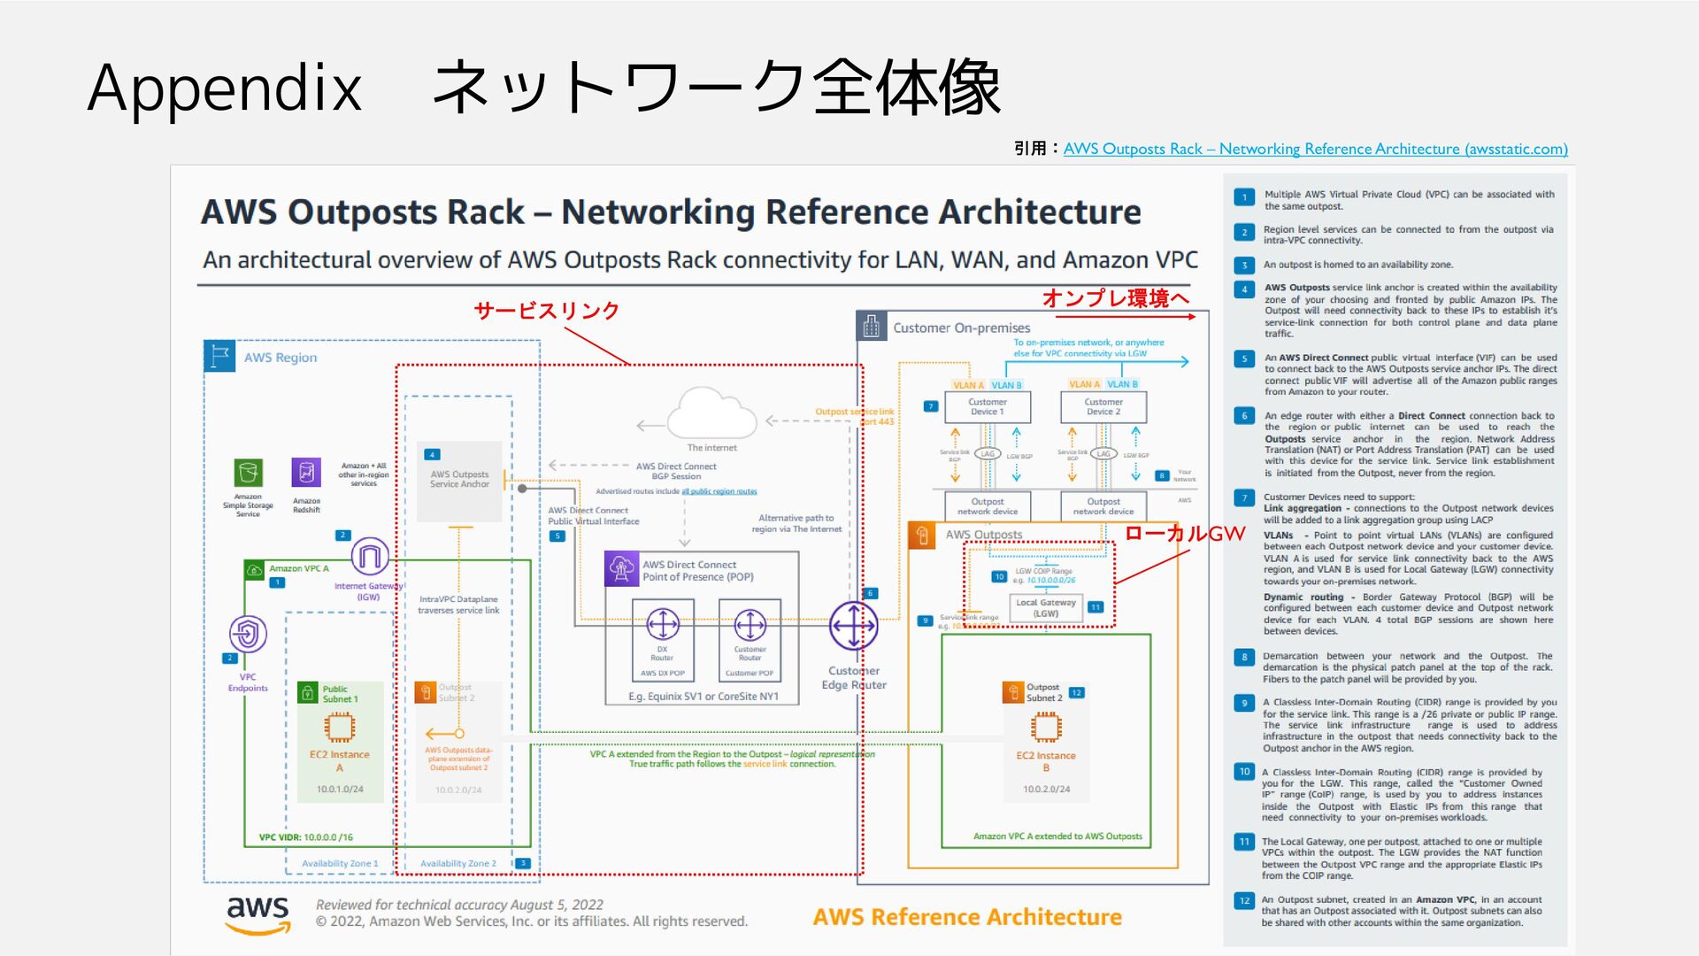Click numbered marker 12 in legend
Viewport: 1699px width, 956px height.
pos(1244,901)
